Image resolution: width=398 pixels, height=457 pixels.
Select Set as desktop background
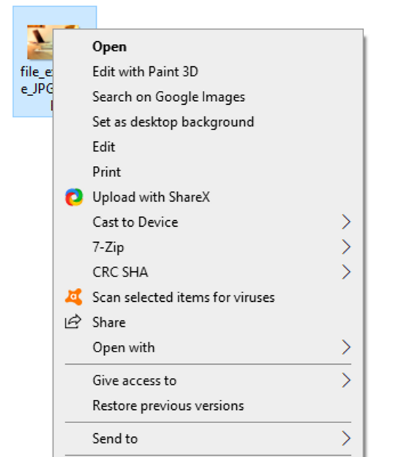pyautogui.click(x=173, y=122)
